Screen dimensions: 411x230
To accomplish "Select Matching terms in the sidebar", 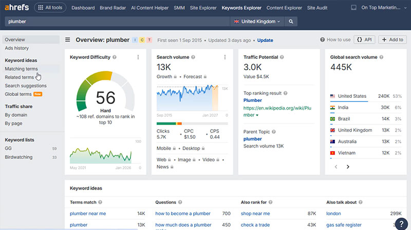I will click(x=21, y=69).
